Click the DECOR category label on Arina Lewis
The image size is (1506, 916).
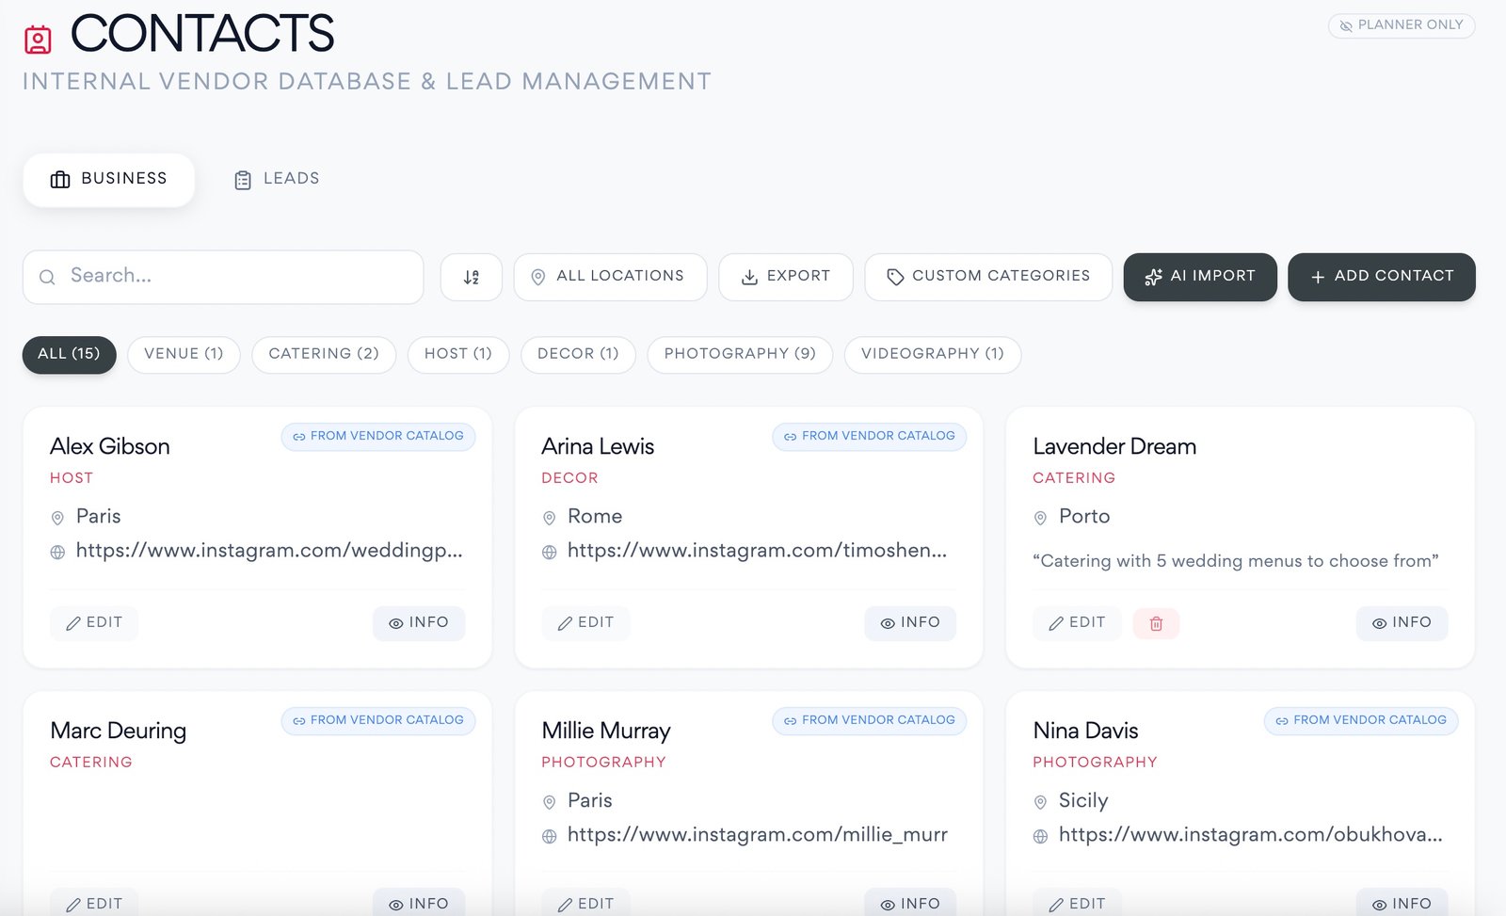coord(569,479)
